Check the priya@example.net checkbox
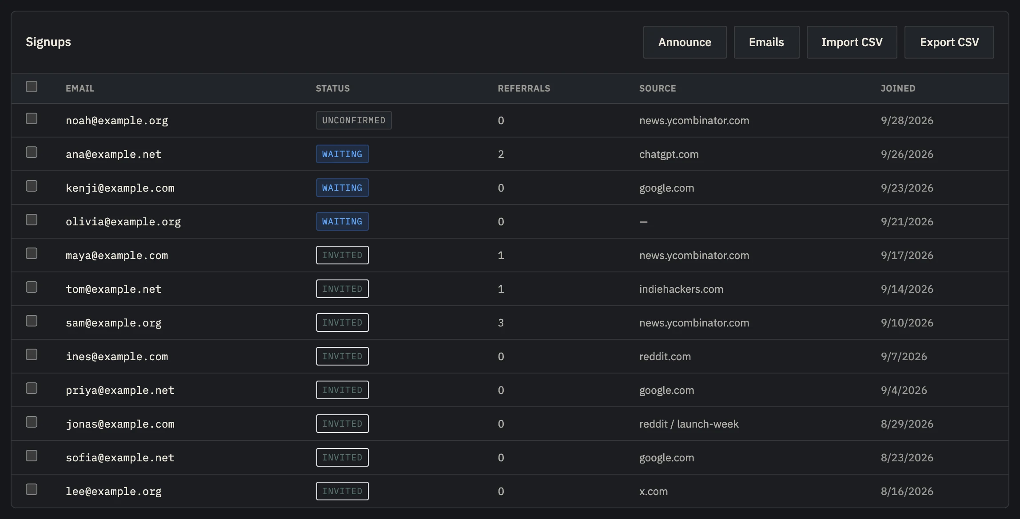The image size is (1020, 519). (32, 388)
